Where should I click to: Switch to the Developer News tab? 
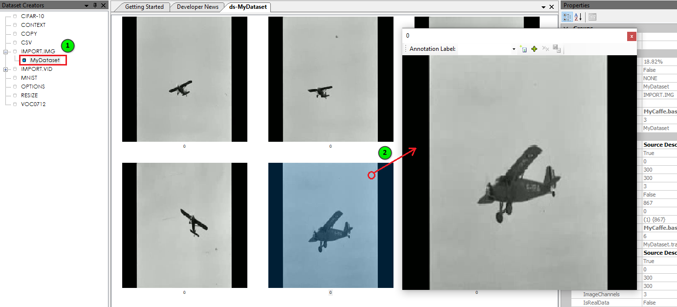(198, 7)
